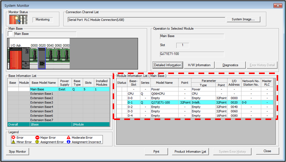Open Product Information List

click(x=190, y=152)
